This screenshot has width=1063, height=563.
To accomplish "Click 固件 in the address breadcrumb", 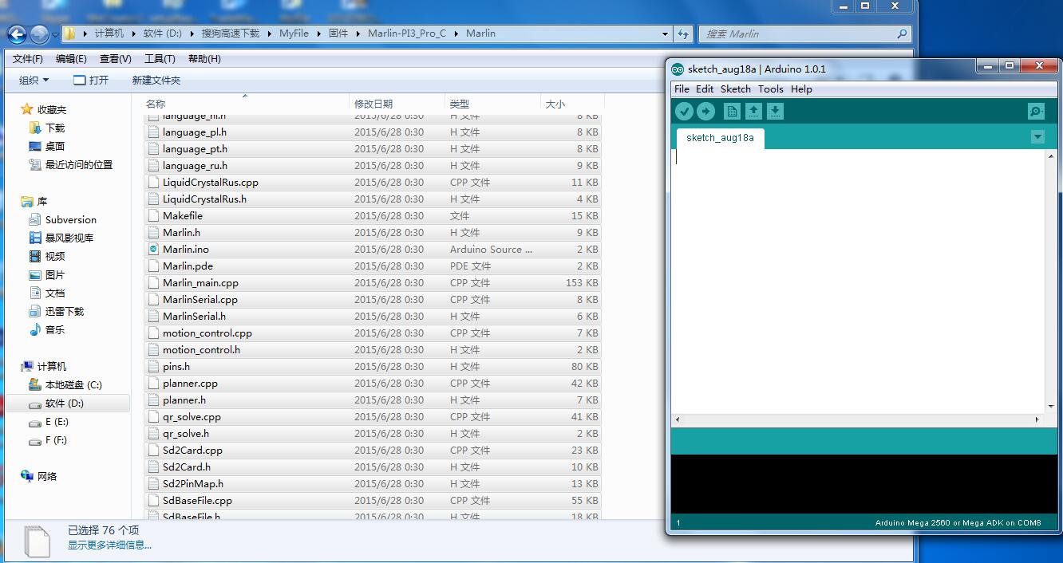I will (x=338, y=33).
